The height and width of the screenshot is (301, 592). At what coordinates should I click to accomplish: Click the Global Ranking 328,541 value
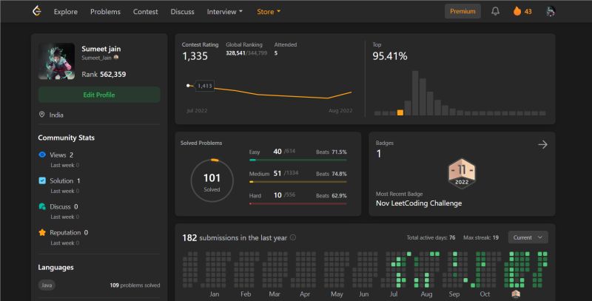[235, 53]
